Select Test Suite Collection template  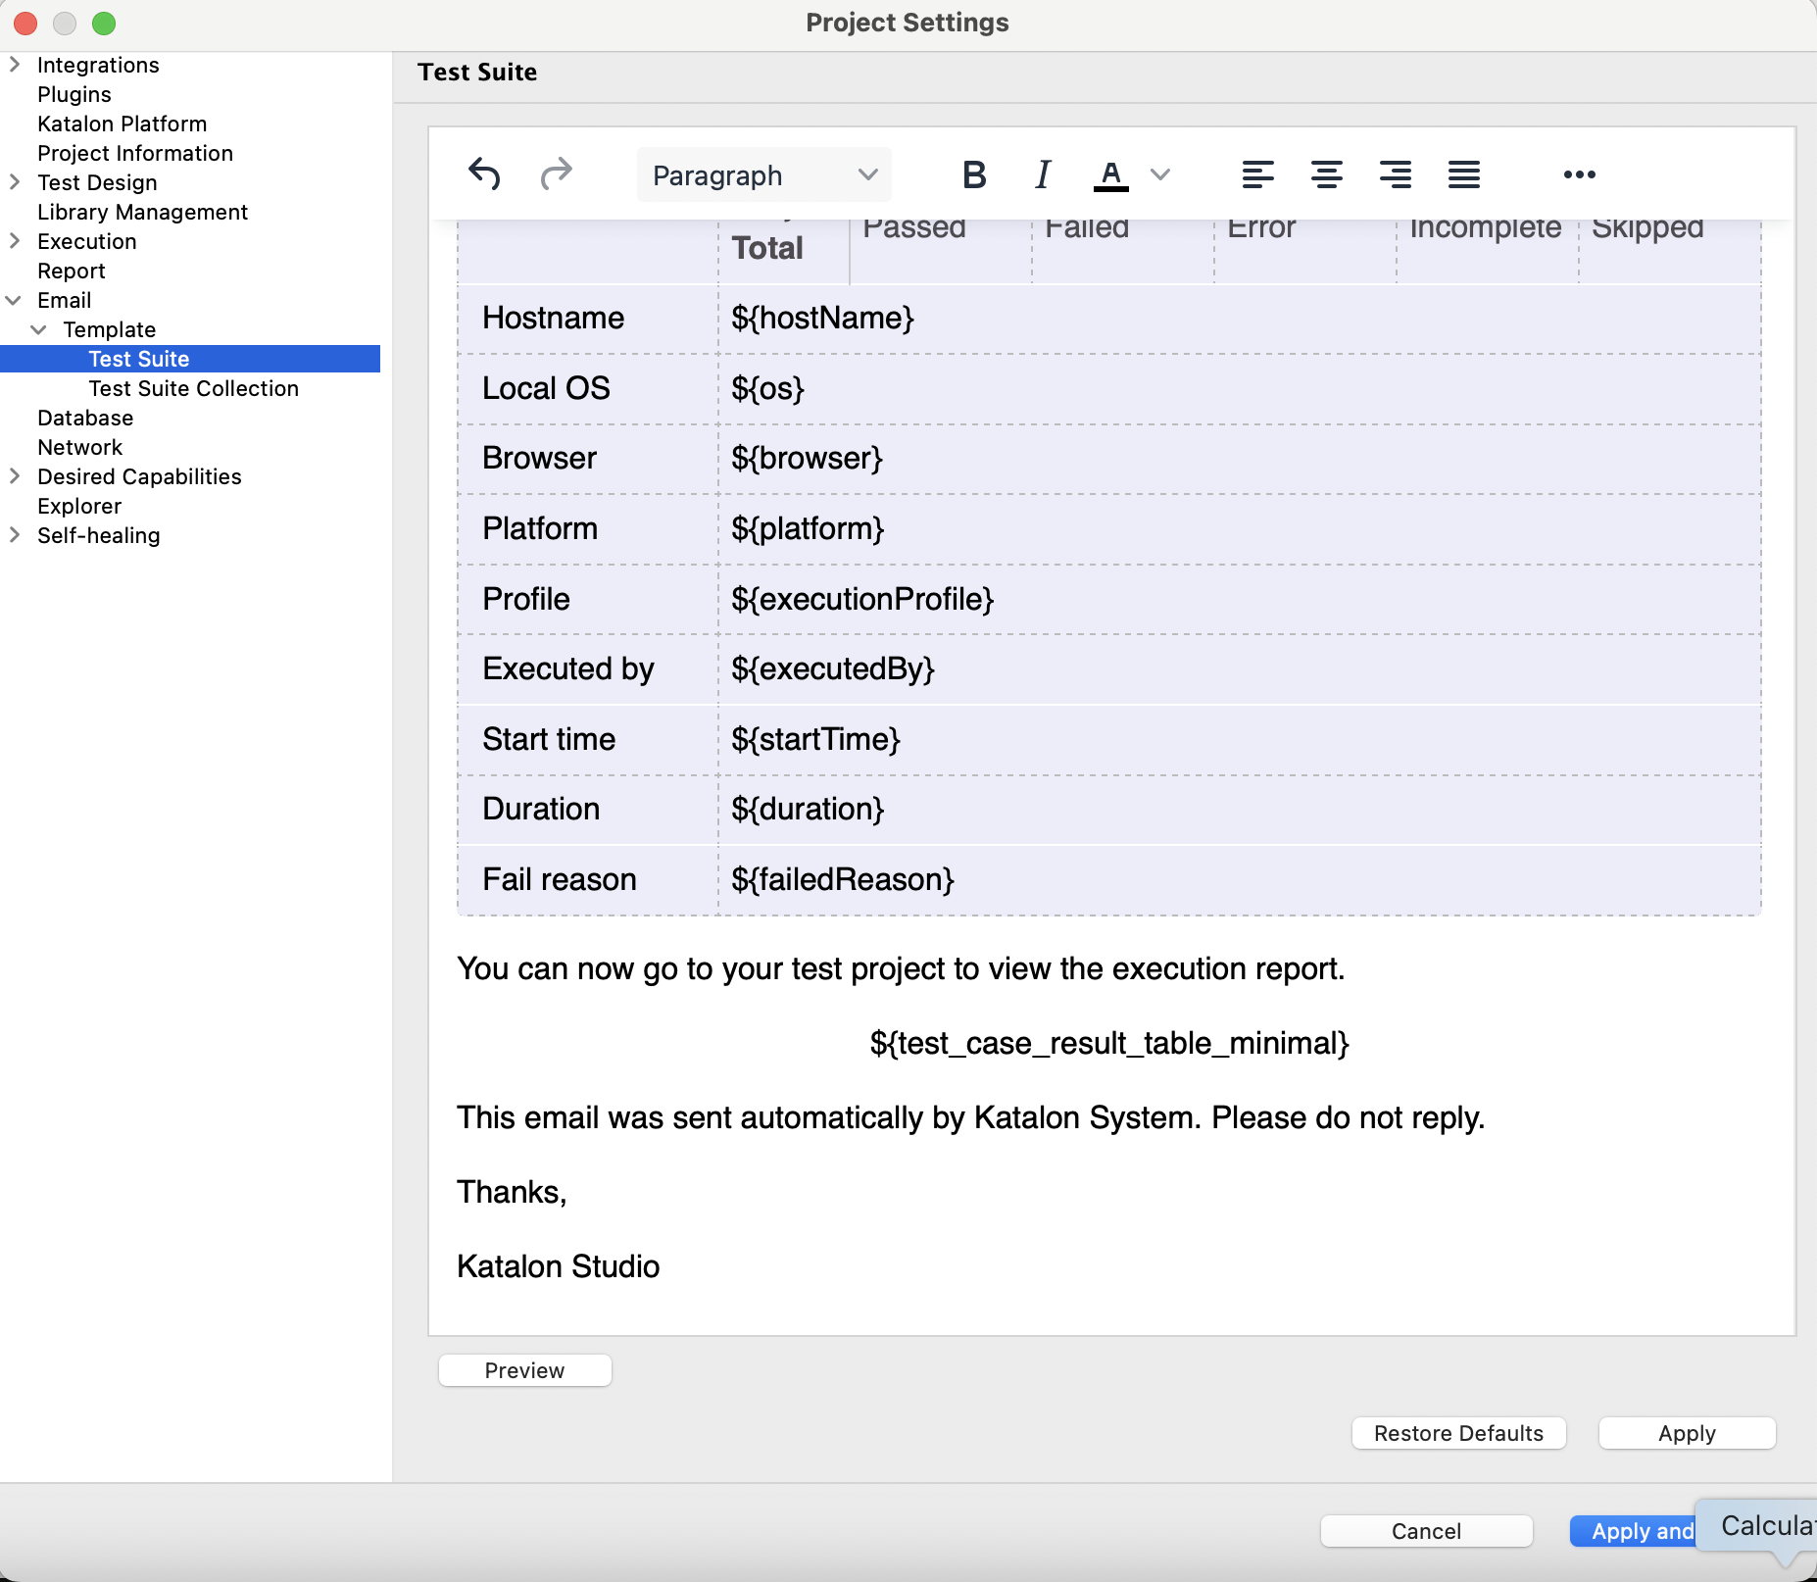(x=194, y=388)
